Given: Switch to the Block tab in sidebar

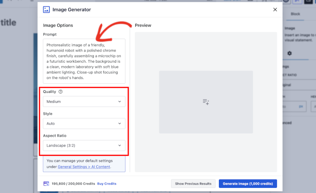Looking at the screenshot, I should point(295,14).
